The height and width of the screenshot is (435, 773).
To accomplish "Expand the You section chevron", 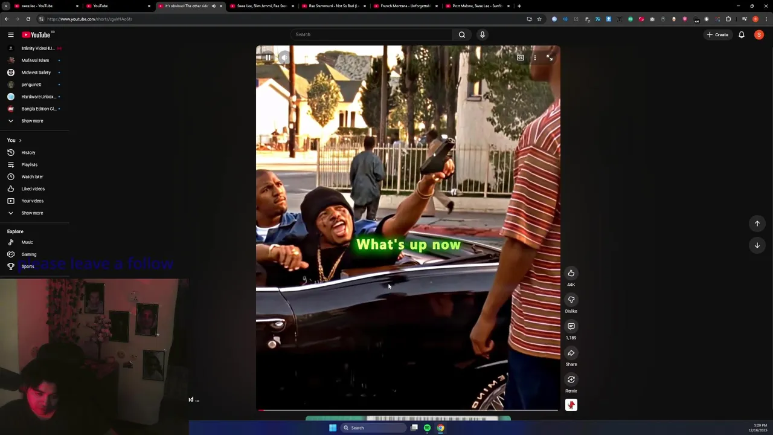I will coord(20,140).
